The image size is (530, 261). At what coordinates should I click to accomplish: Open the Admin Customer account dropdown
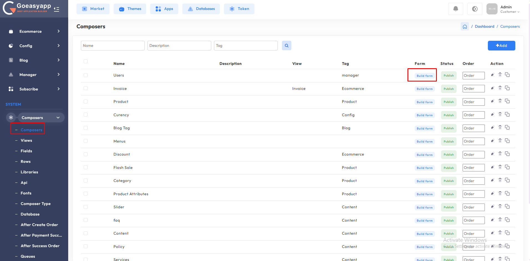pyautogui.click(x=509, y=9)
